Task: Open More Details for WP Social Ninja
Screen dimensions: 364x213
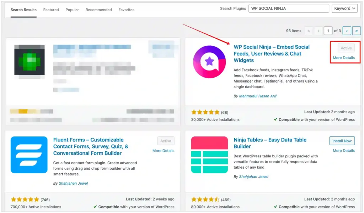Action: [344, 58]
